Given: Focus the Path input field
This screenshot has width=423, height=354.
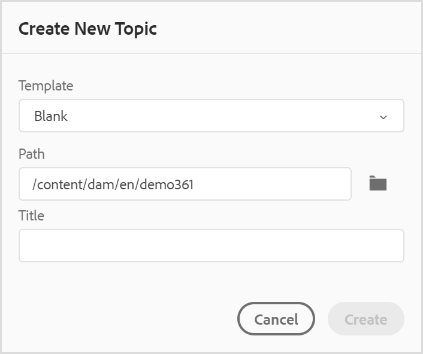Looking at the screenshot, I should 185,184.
